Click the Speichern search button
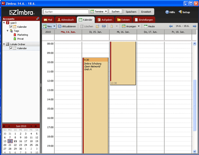The width and height of the screenshot is (199, 155). (131, 12)
